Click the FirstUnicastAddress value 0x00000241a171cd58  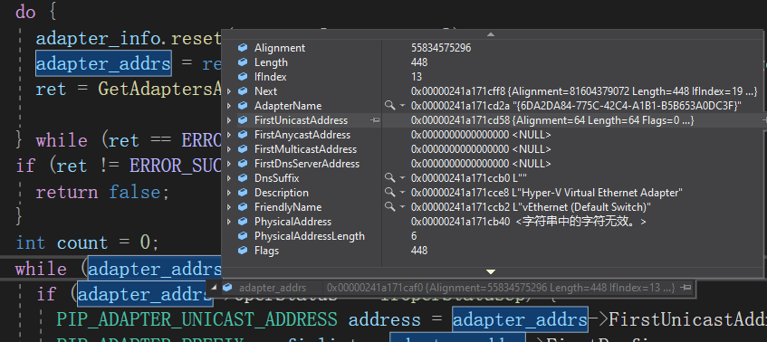[552, 120]
